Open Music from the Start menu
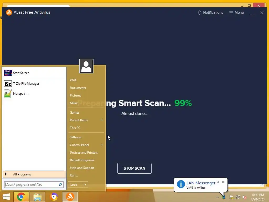The width and height of the screenshot is (269, 202). [x=74, y=103]
